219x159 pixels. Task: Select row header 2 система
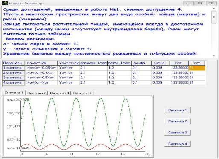(x=14, y=73)
